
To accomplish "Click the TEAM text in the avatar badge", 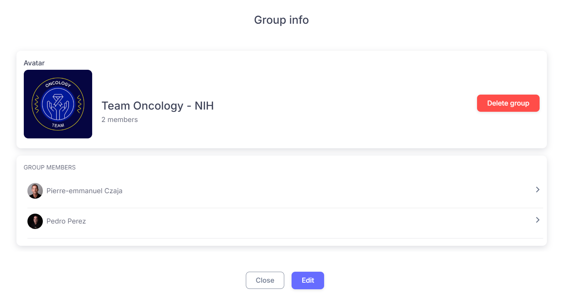I will click(x=58, y=125).
